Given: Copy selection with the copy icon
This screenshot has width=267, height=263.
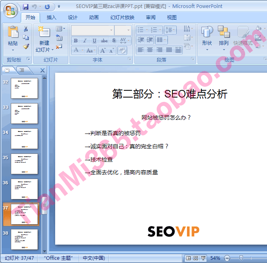Looking at the screenshot, I should 26,38.
